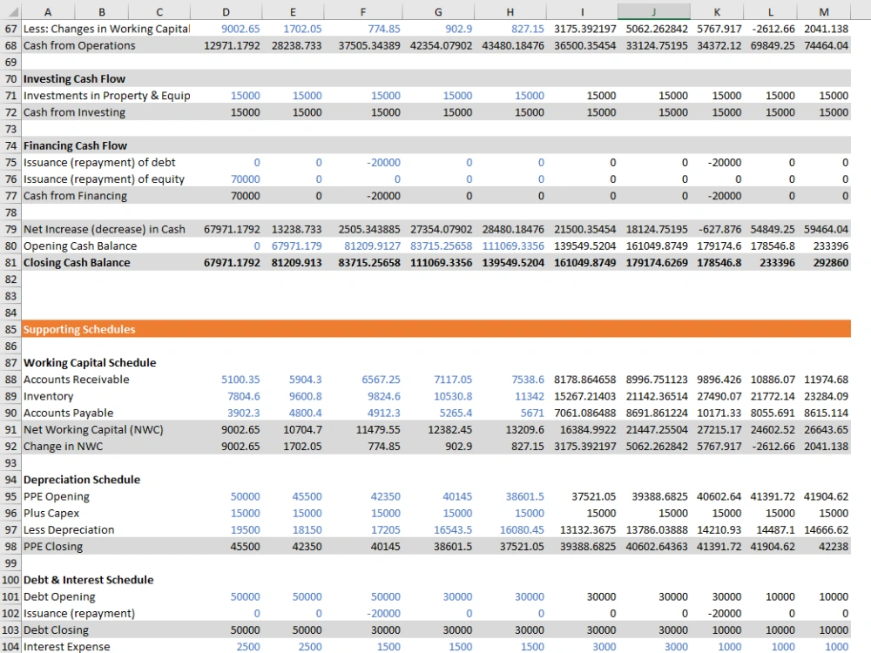Click the Financing Cash Flow heading cell
This screenshot has width=871, height=653.
click(105, 145)
